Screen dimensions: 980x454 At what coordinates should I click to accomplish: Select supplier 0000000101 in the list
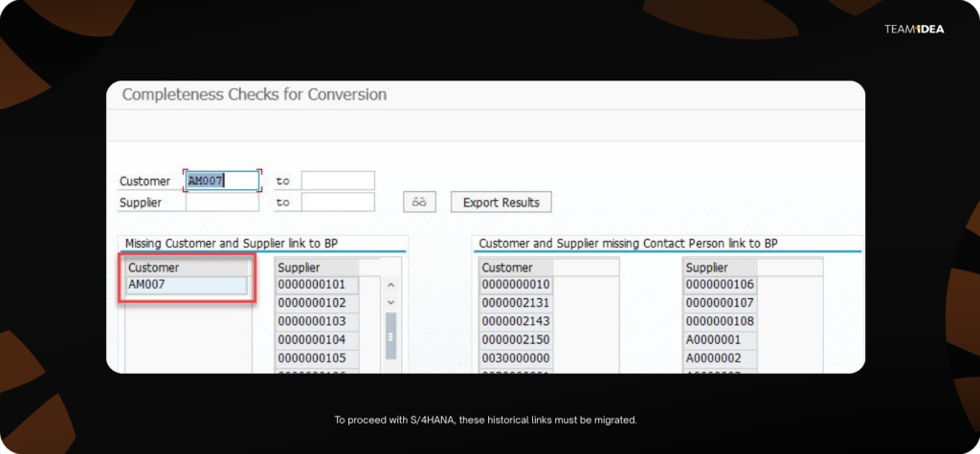coord(316,285)
